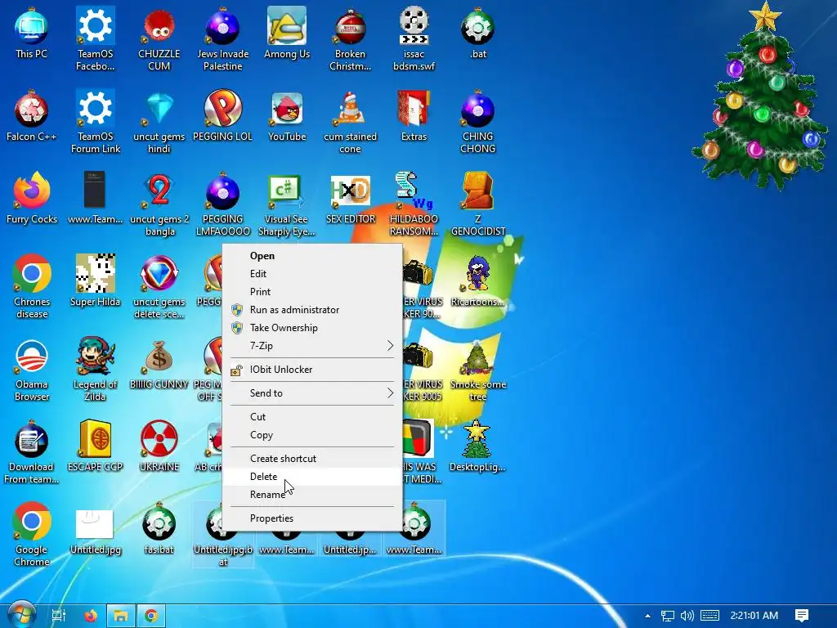This screenshot has width=837, height=628.
Task: Open the volume tray icon
Action: (687, 616)
